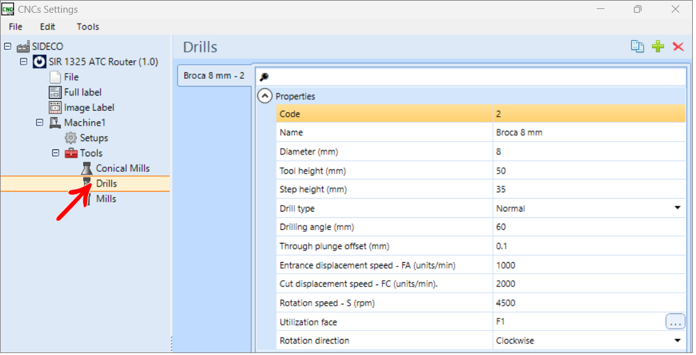Select the SIDECO root label
The height and width of the screenshot is (355, 696).
click(x=47, y=46)
